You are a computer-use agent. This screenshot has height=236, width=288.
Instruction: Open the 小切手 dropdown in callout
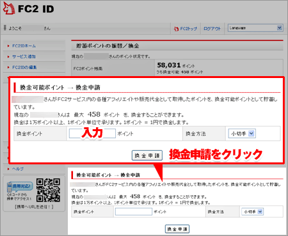click(242, 134)
